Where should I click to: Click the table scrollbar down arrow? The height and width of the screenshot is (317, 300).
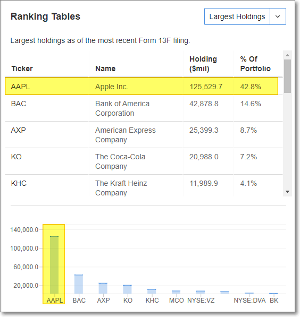287,192
